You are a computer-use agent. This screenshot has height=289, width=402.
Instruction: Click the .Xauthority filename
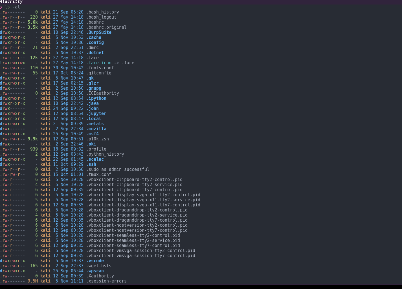click(100, 276)
